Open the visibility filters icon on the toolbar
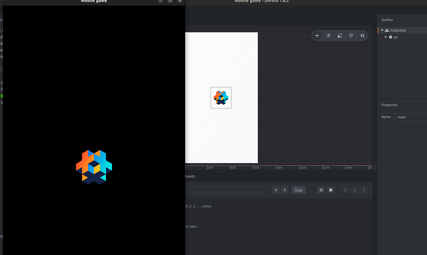Screen dimensions: 427x255 click(351, 35)
